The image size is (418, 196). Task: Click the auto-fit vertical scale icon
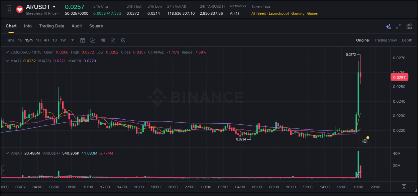click(404, 187)
